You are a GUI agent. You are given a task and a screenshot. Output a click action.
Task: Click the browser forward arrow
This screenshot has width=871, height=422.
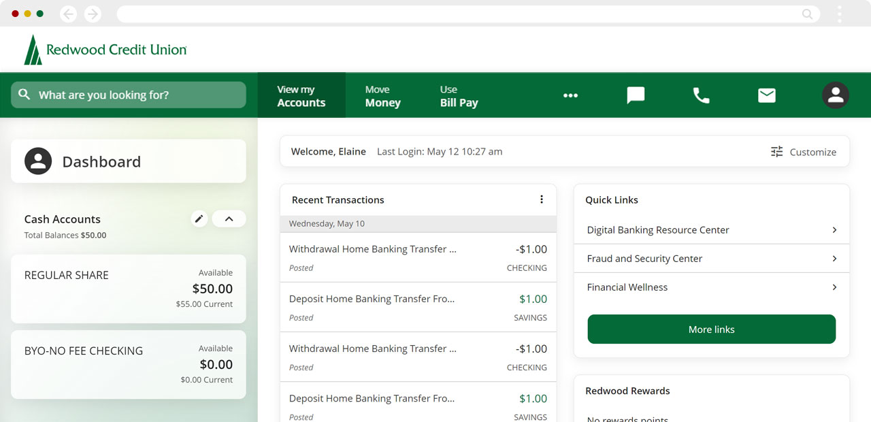(x=93, y=14)
